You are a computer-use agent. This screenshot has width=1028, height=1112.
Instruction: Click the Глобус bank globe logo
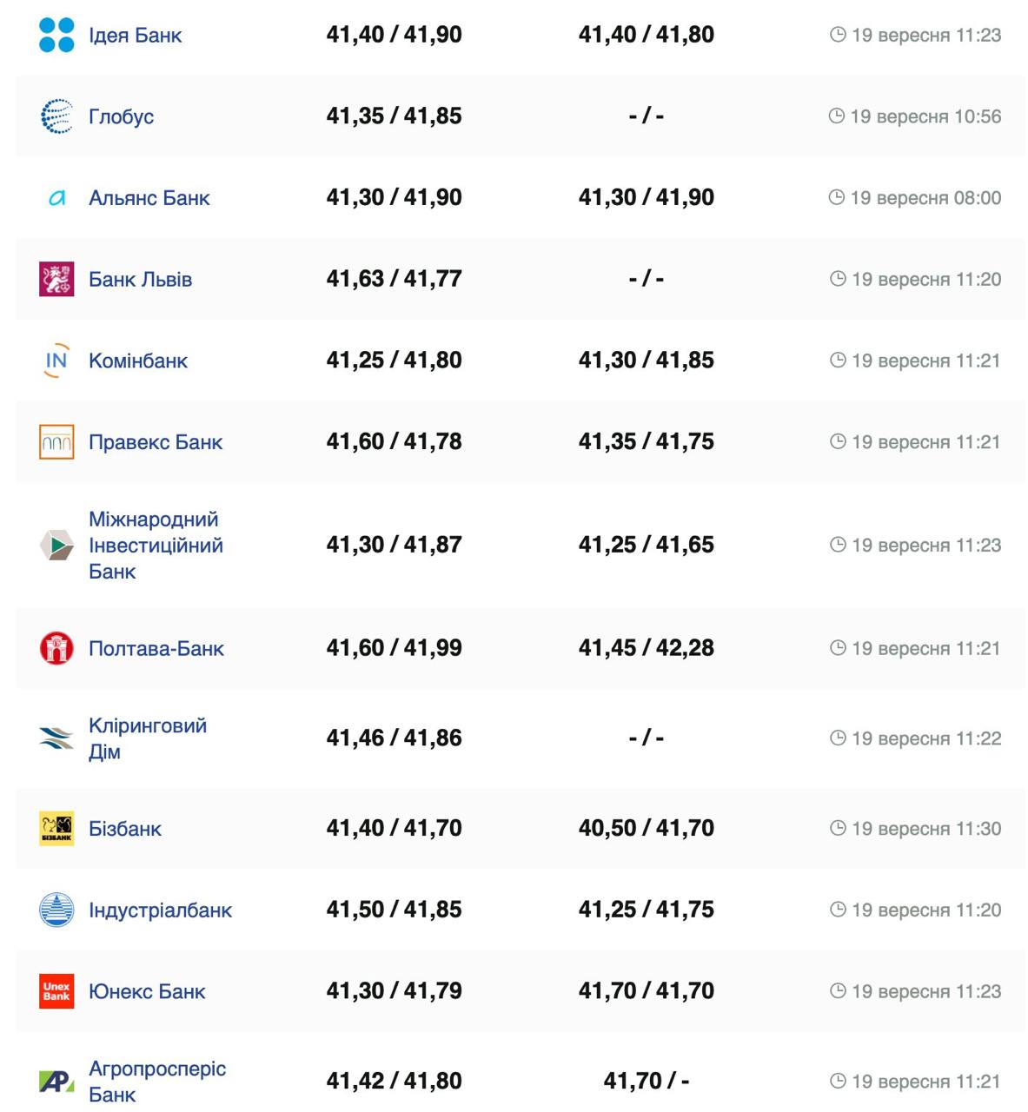tap(56, 116)
